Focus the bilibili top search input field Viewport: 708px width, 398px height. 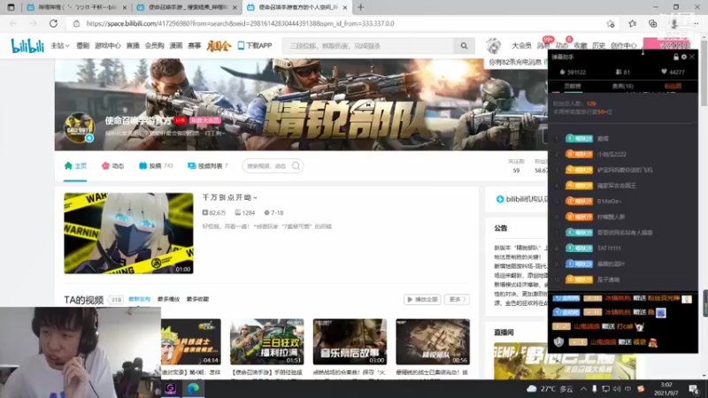click(368, 46)
